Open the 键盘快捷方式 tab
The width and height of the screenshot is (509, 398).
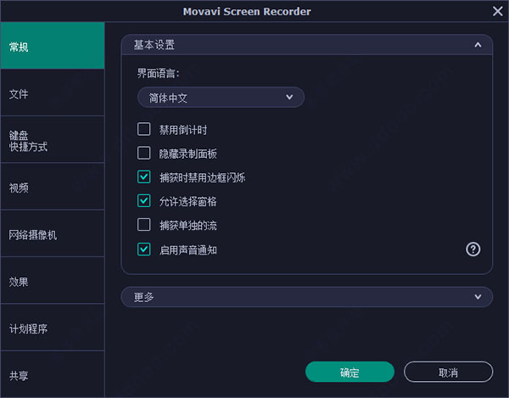[52, 140]
